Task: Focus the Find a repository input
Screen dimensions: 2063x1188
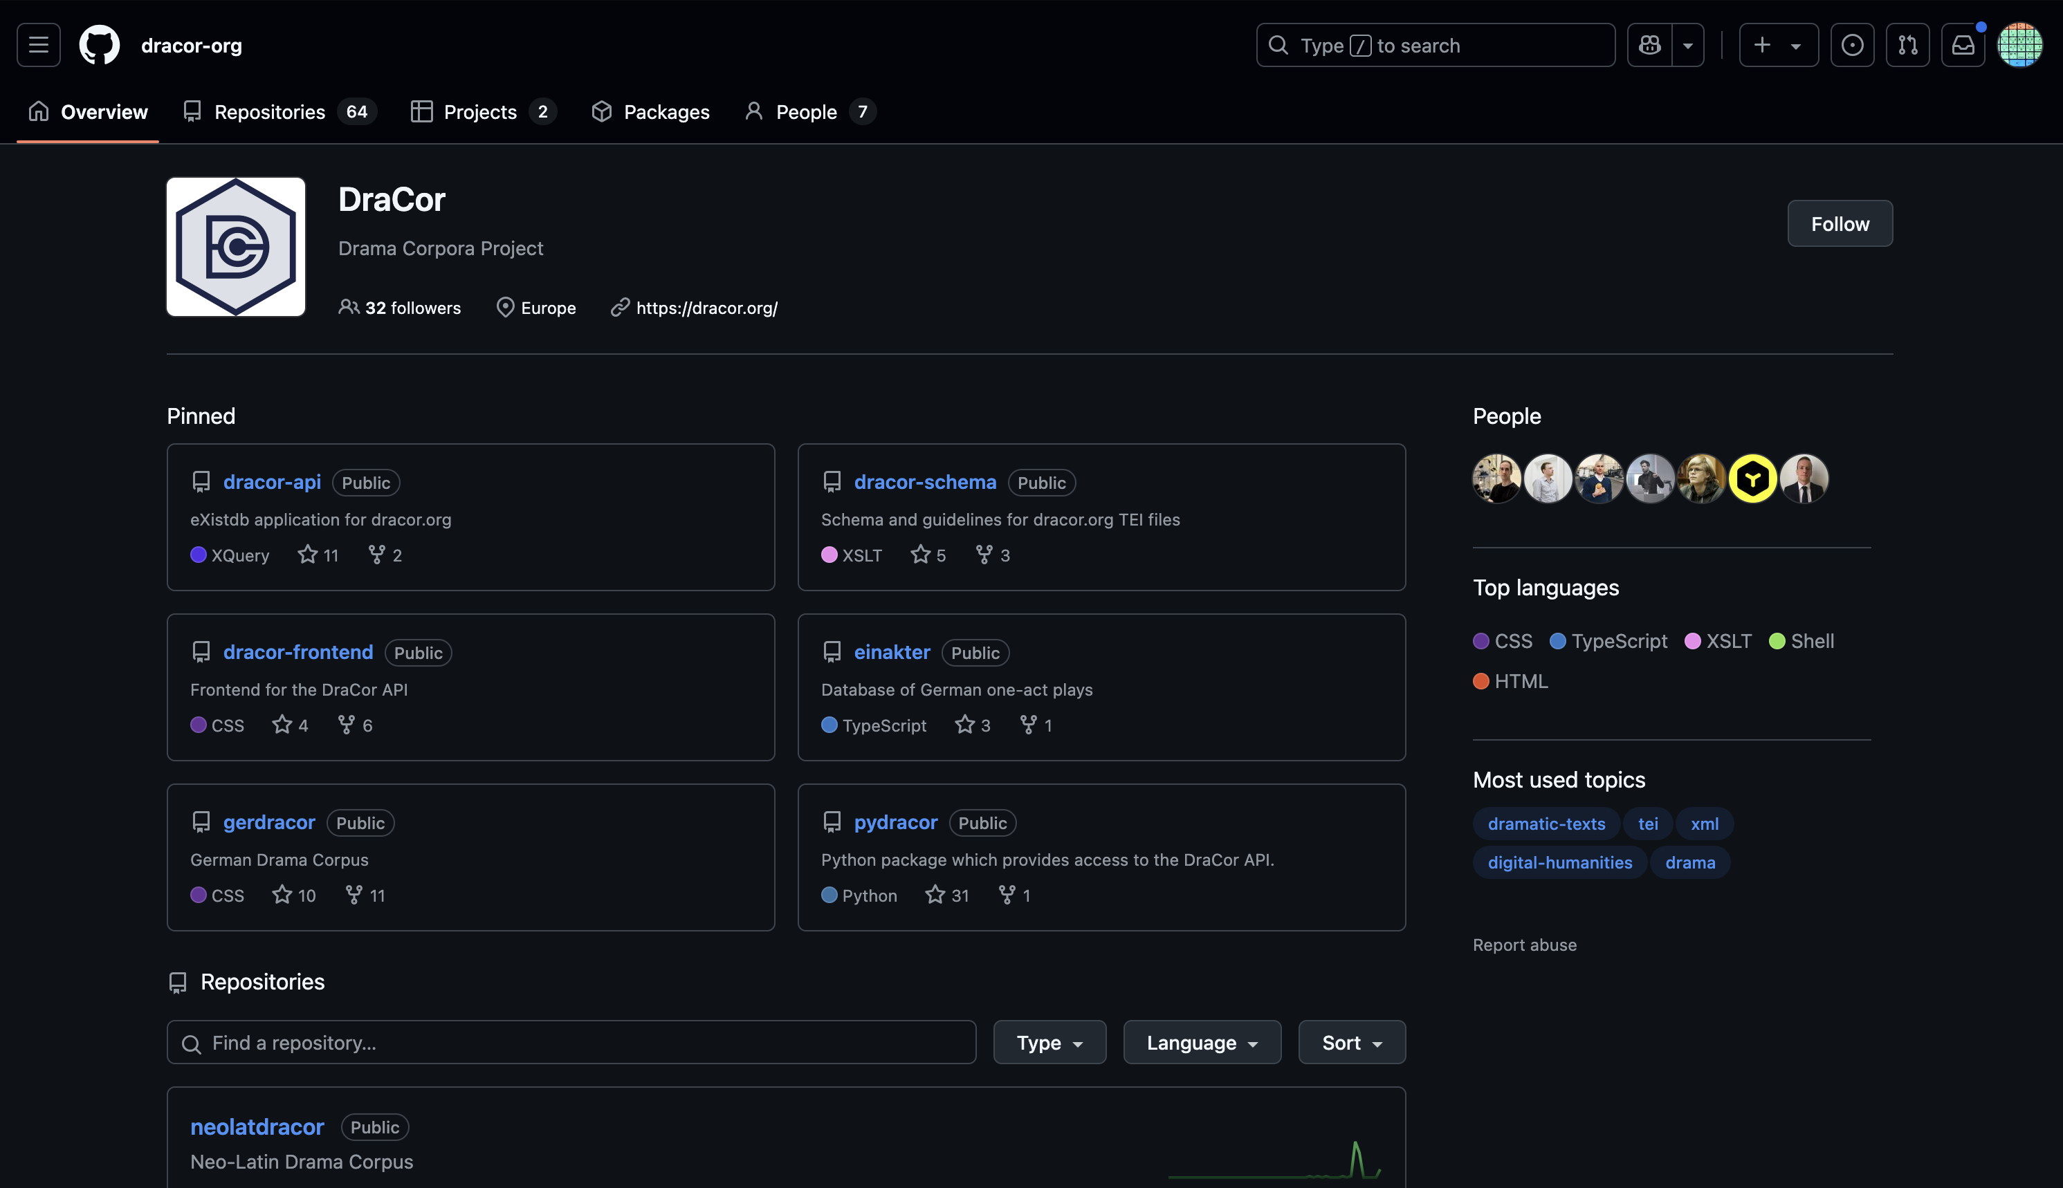Action: [571, 1043]
